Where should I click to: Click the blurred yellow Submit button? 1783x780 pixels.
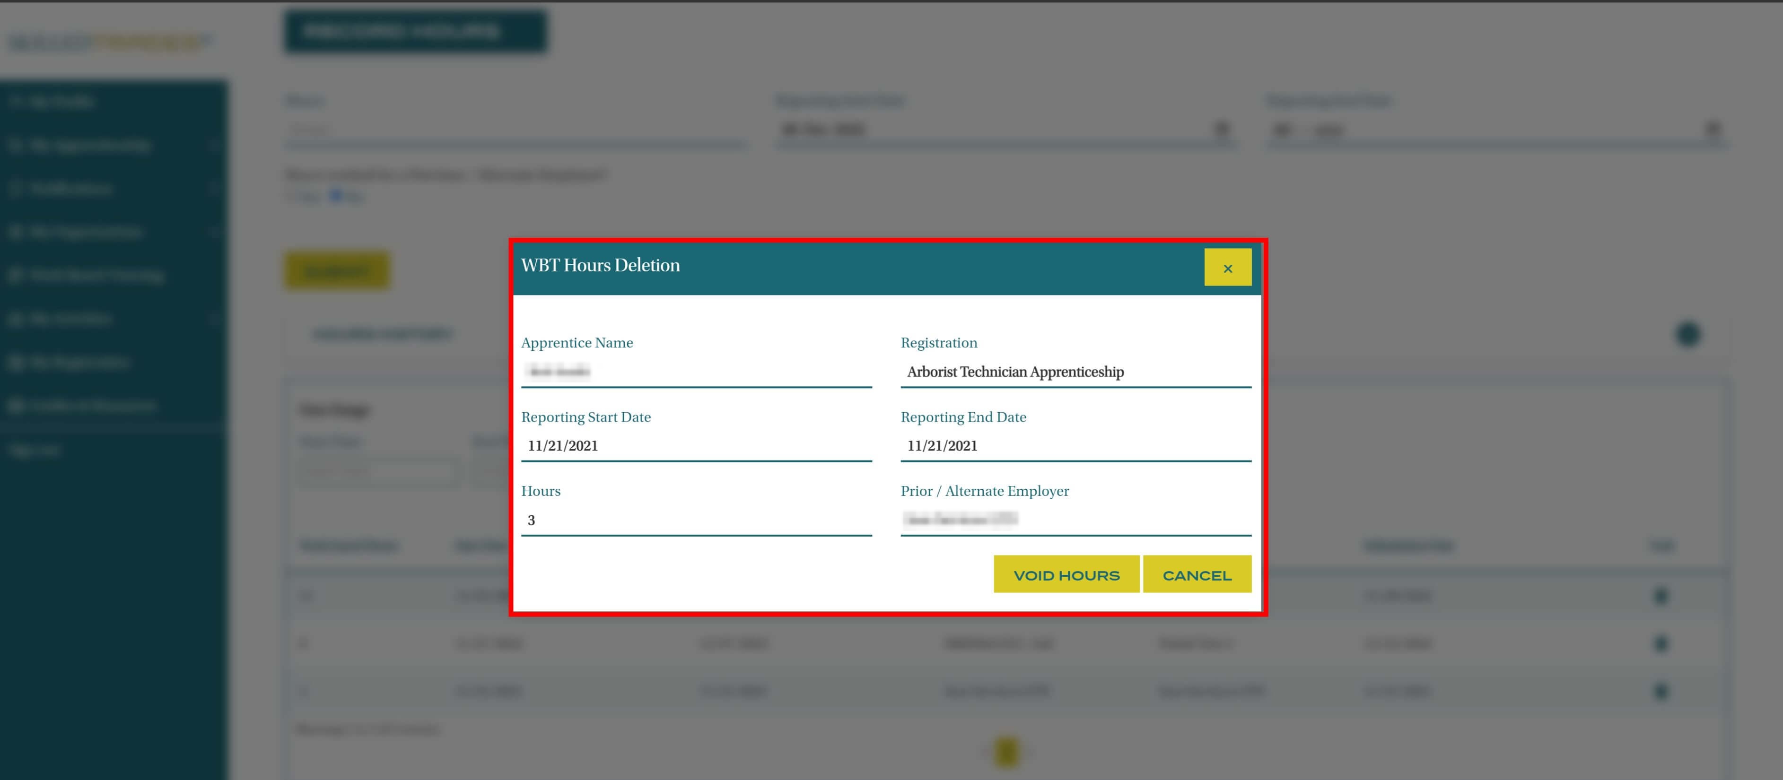point(337,270)
